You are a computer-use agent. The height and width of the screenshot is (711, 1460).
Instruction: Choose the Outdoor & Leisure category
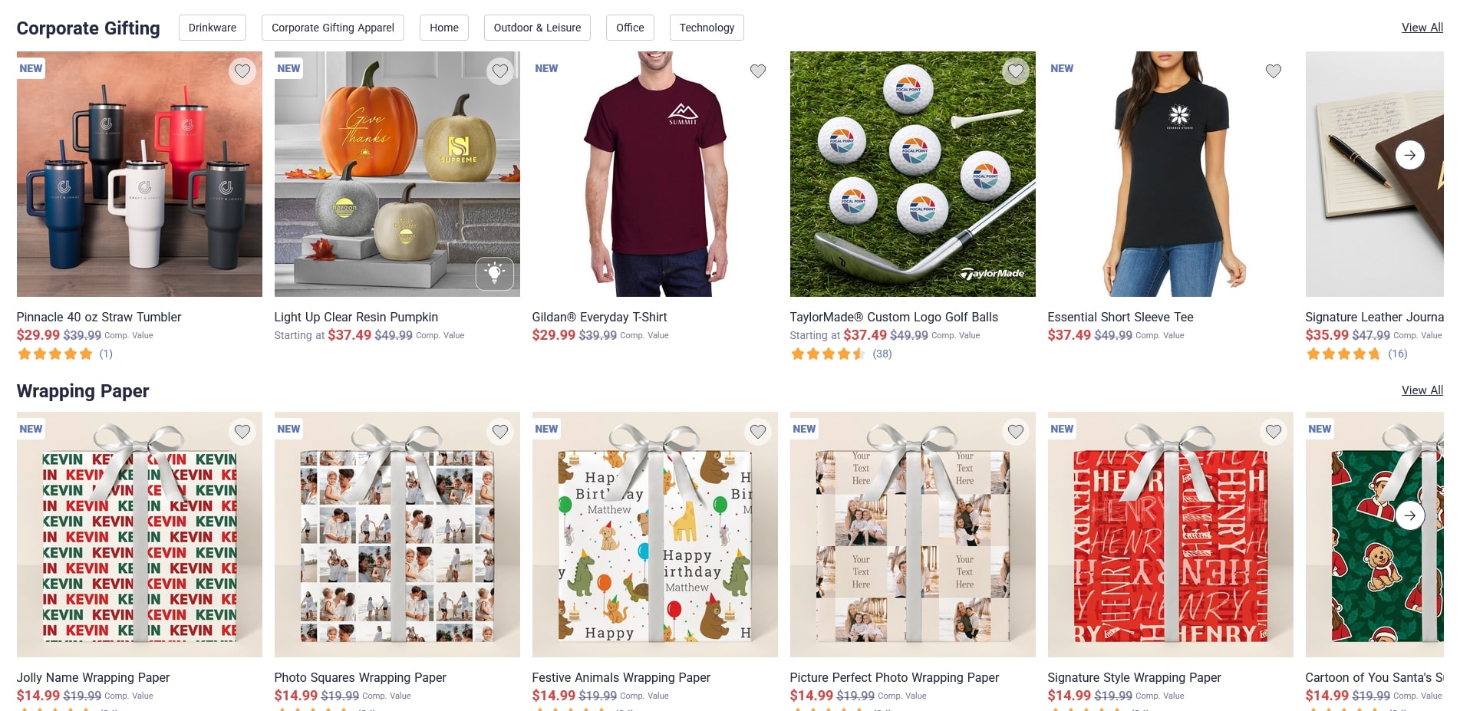(x=537, y=28)
